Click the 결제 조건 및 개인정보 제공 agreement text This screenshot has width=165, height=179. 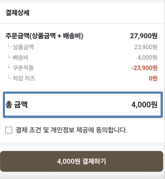[x=71, y=130]
